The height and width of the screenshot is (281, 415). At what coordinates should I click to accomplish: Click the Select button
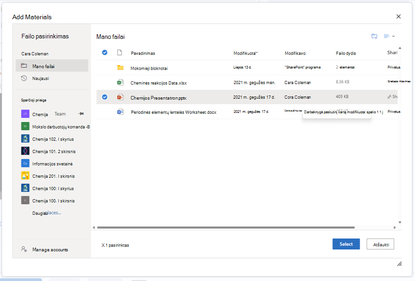click(346, 244)
